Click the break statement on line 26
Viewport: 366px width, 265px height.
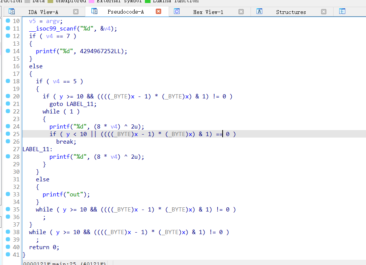tap(66, 142)
